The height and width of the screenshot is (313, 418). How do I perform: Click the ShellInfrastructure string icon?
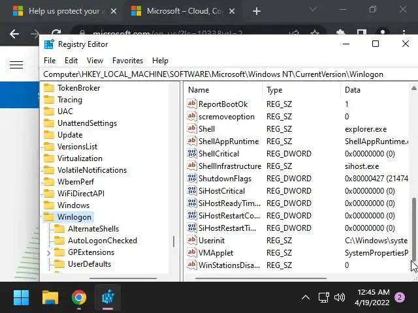[192, 166]
